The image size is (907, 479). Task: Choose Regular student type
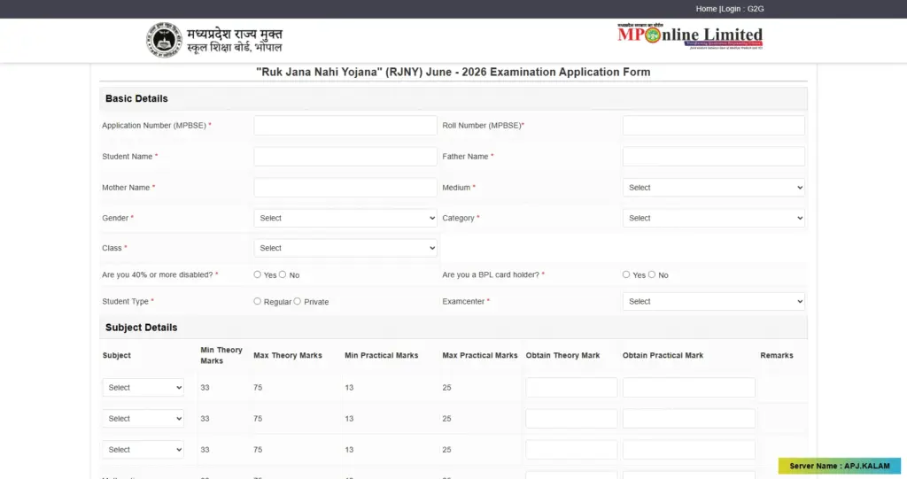pyautogui.click(x=258, y=301)
